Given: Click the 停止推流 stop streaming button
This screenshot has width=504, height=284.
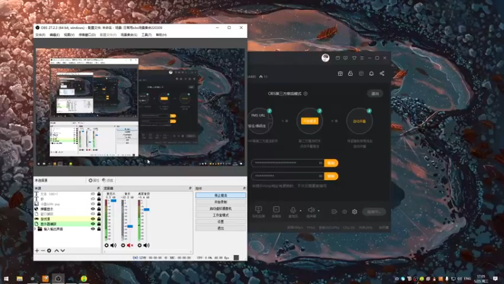Looking at the screenshot, I should 220,196.
